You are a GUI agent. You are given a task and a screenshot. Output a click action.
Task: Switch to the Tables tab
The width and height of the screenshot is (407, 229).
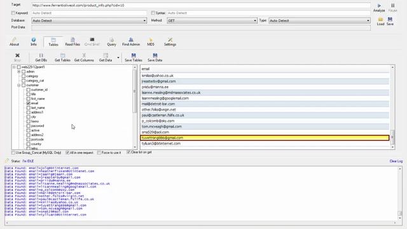[x=53, y=42]
